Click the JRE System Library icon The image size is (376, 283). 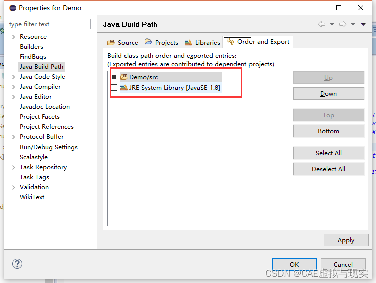click(124, 88)
